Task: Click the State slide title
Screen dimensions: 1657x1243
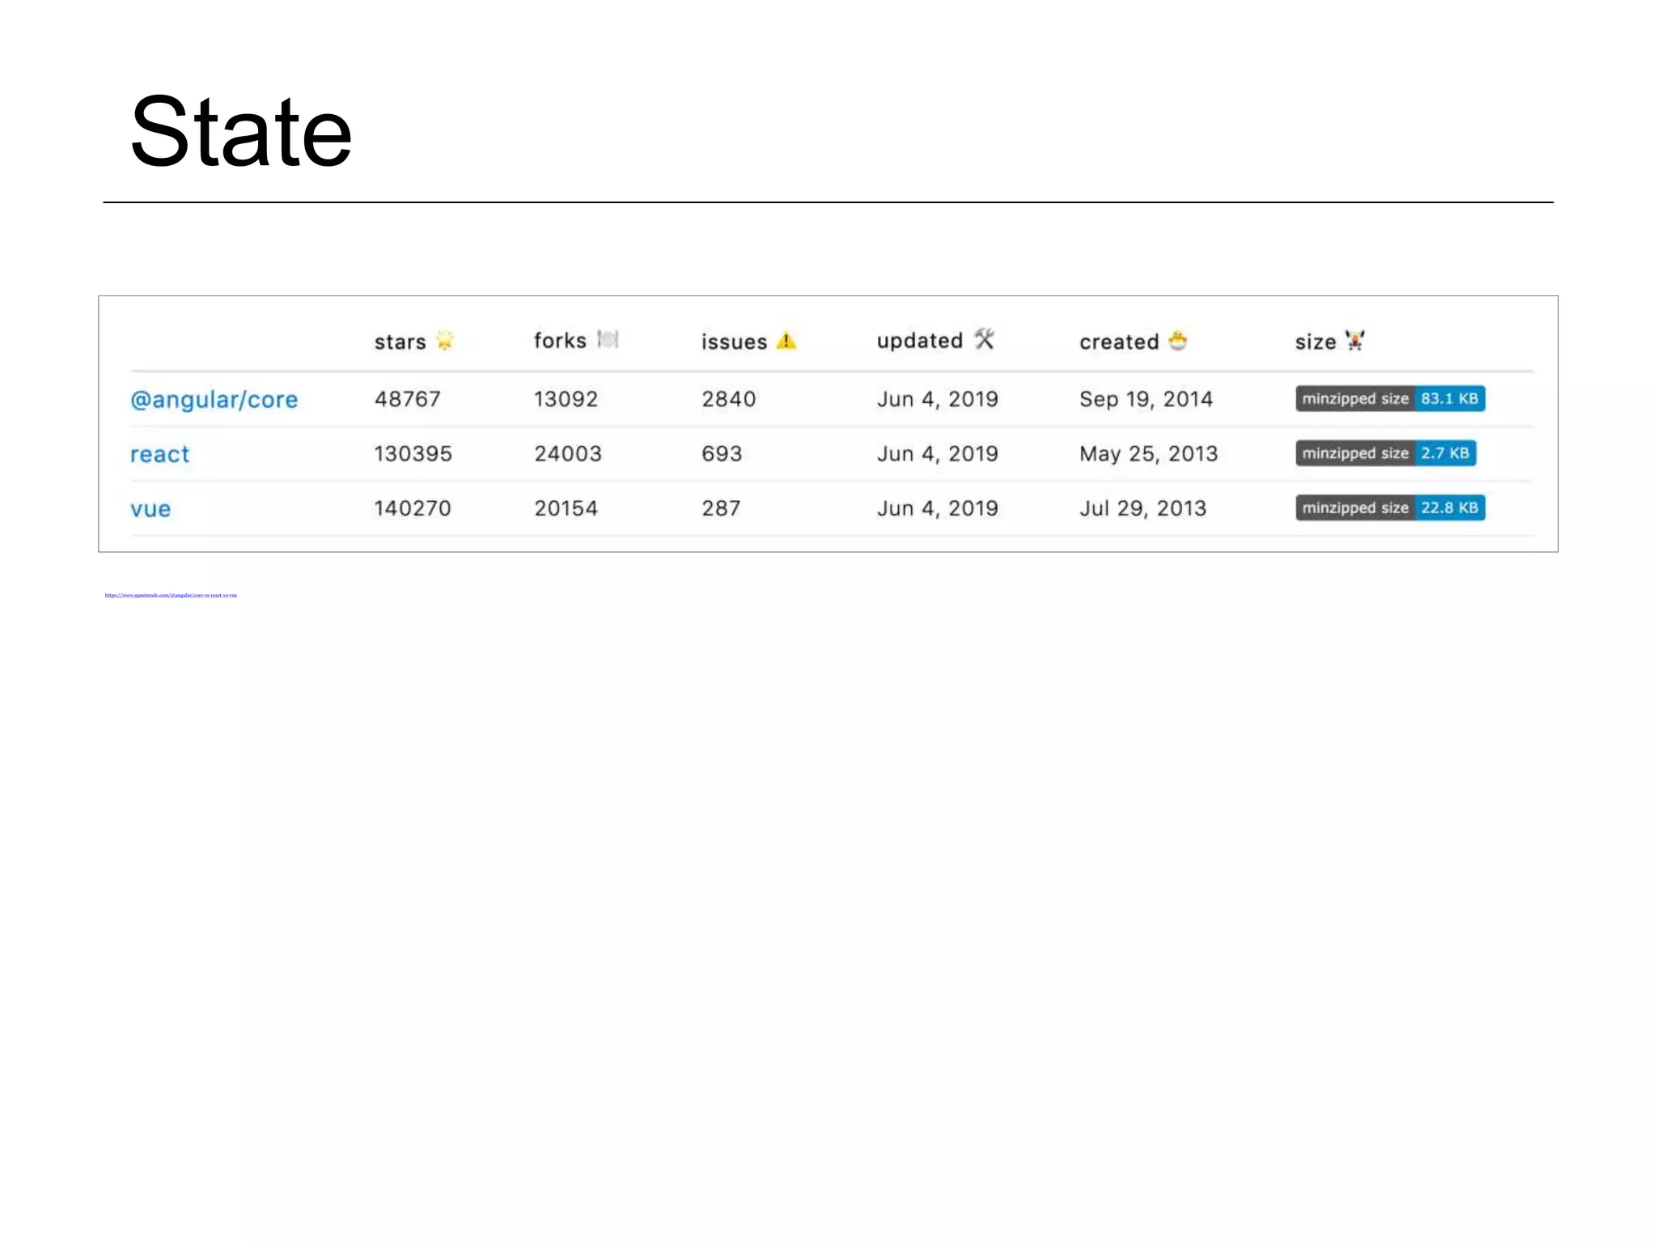Action: (x=240, y=132)
